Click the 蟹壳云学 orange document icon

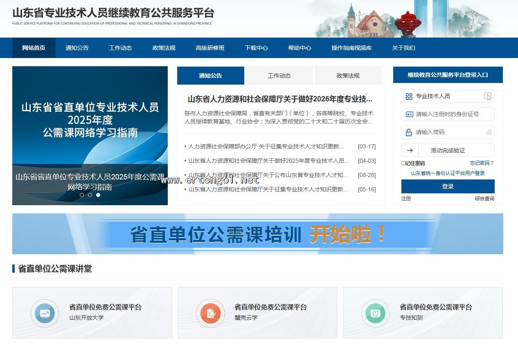pos(210,314)
